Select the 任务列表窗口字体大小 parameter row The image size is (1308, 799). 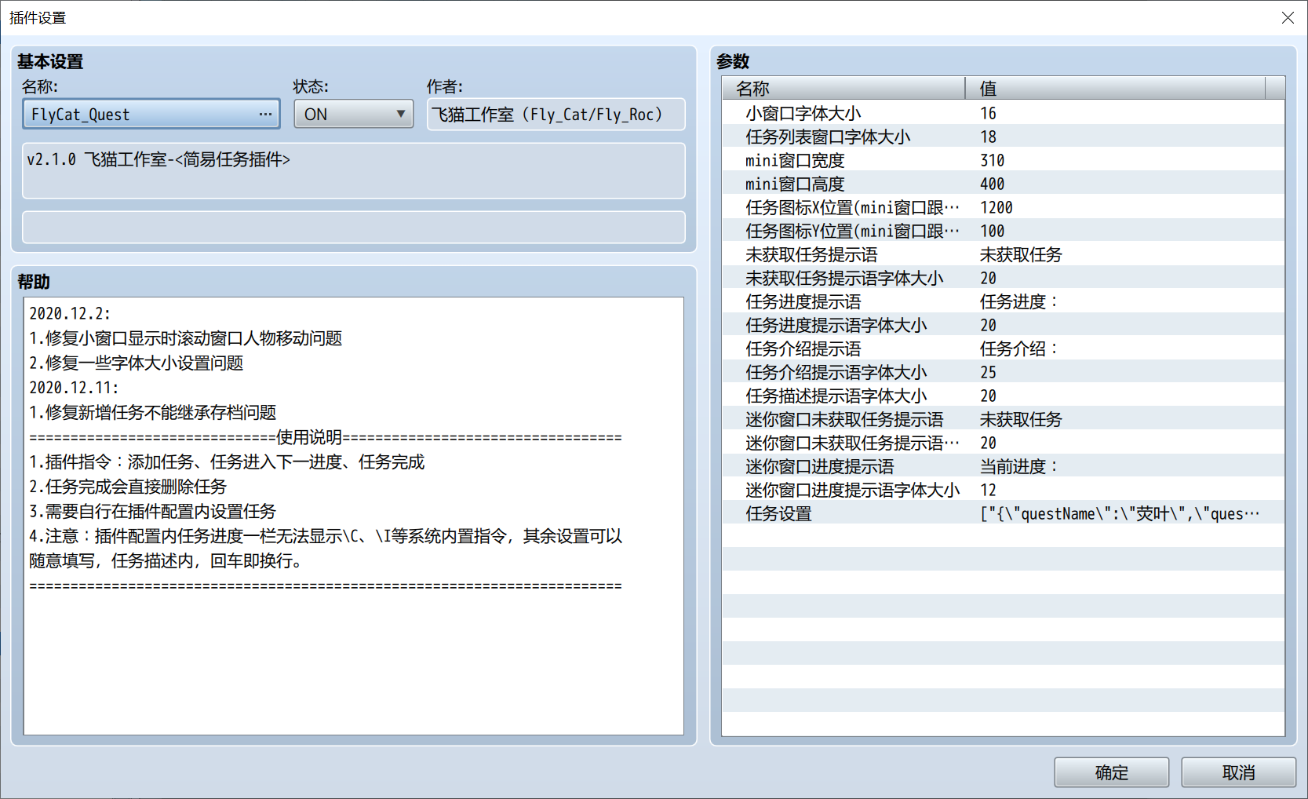pos(1003,137)
